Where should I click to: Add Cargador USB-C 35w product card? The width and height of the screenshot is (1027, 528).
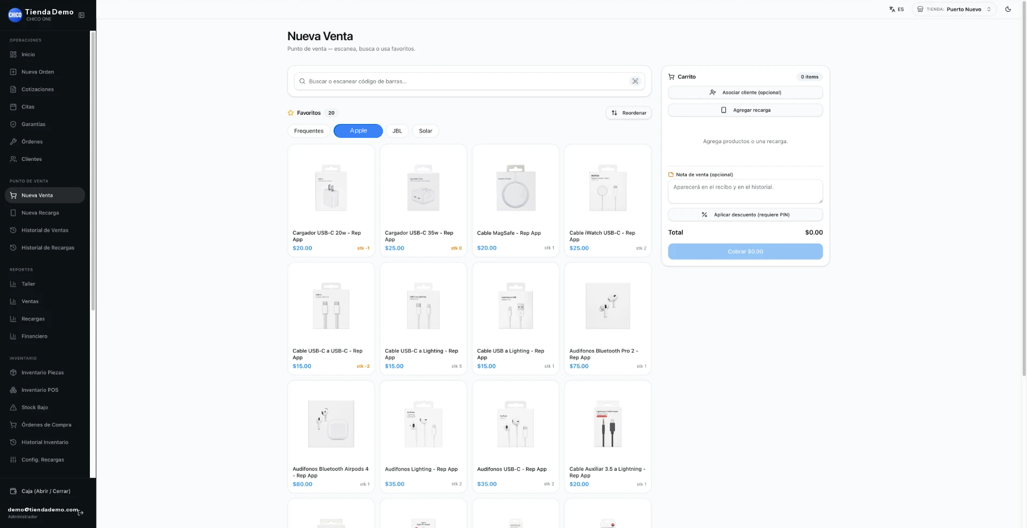[423, 200]
